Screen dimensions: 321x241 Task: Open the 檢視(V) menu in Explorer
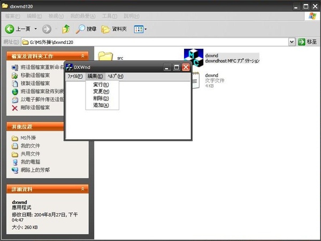point(56,16)
